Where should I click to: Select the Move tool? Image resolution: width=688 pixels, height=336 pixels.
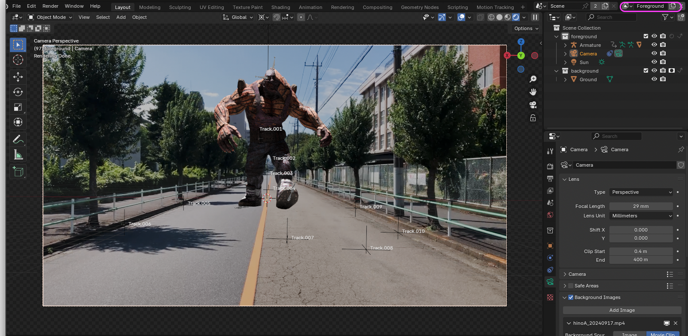(x=18, y=77)
